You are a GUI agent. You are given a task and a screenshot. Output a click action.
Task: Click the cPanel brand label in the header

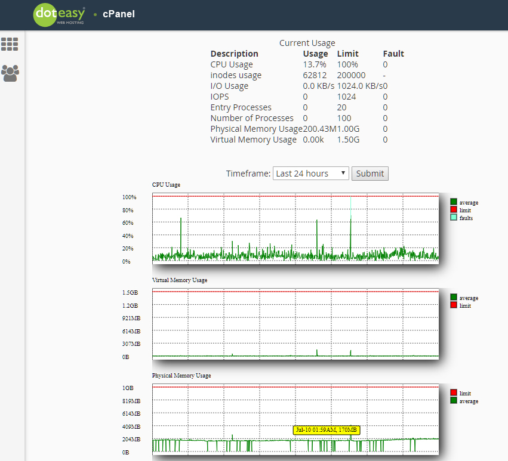(119, 14)
